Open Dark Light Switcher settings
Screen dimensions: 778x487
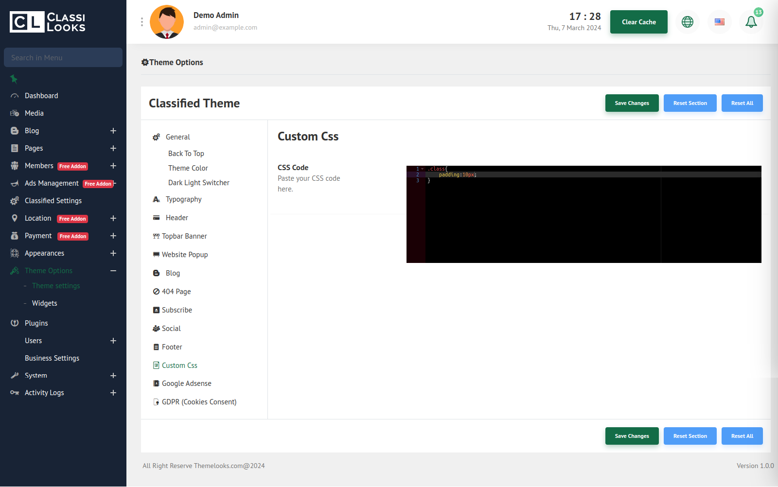[198, 183]
